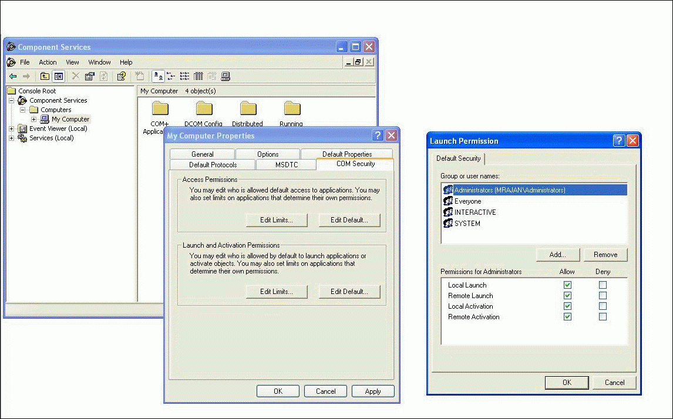Click the help question mark in My Computer Properties
Viewport: 673px width, 419px height.
377,136
